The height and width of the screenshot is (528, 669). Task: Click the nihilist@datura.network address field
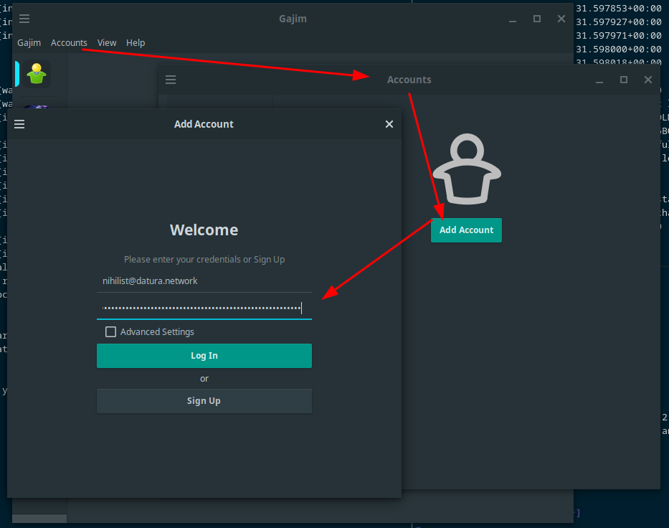point(204,281)
